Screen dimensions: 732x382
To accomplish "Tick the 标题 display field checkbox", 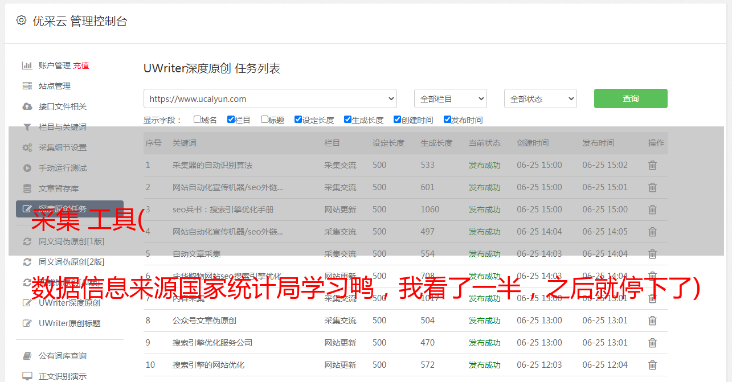I will tap(264, 120).
